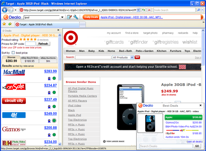Image resolution: width=206 pixels, height=151 pixels.
Task: Open the Gizmos2go $200.88 price link
Action: pyautogui.click(x=51, y=128)
